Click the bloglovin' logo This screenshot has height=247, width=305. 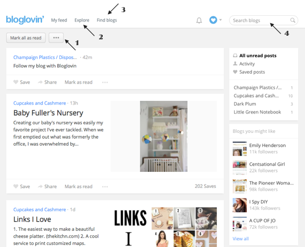click(25, 19)
